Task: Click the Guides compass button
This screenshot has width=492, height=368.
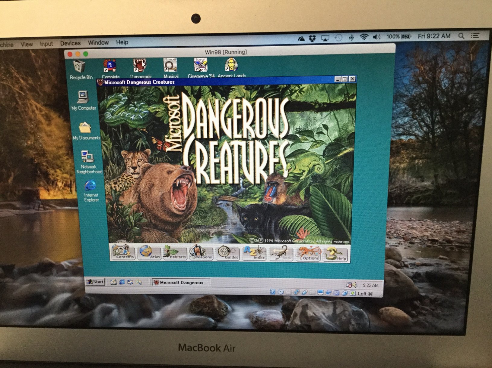Action: (228, 253)
